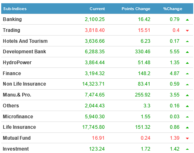Click the %Change column header

point(173,9)
